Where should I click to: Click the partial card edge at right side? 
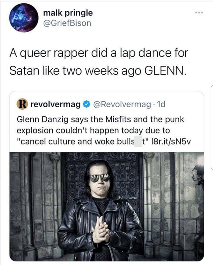(x=212, y=127)
